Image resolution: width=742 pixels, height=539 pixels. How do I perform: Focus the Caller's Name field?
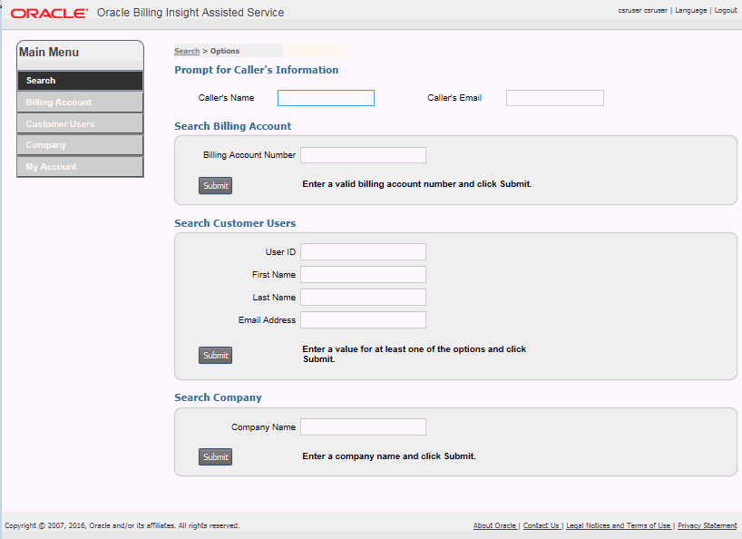326,98
